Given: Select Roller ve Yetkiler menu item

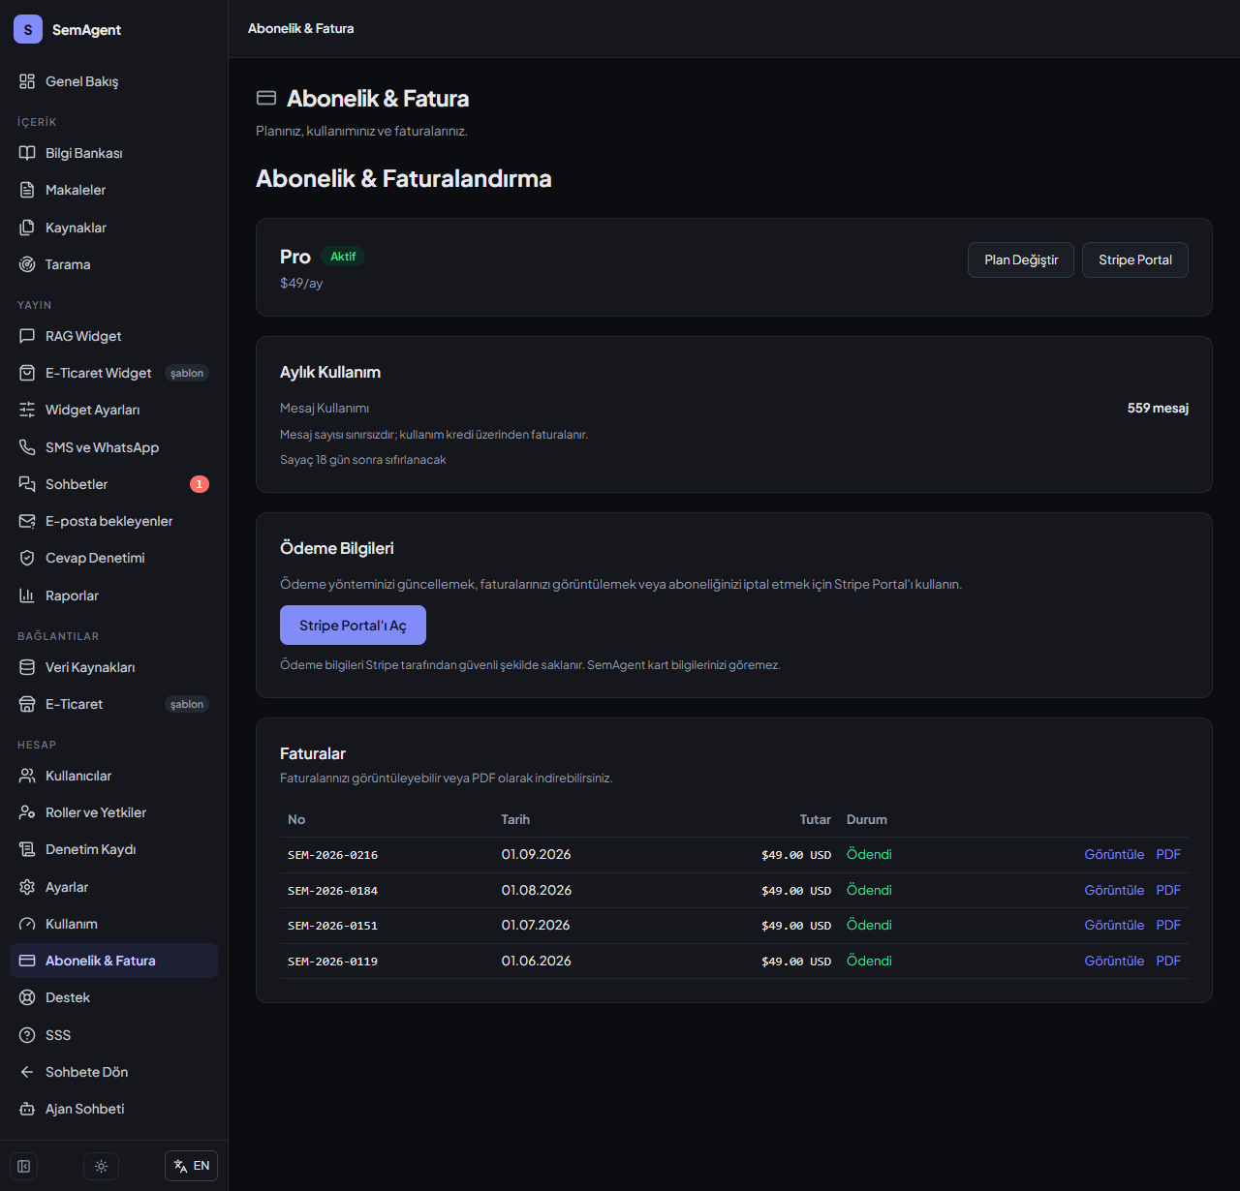Looking at the screenshot, I should click(x=114, y=812).
